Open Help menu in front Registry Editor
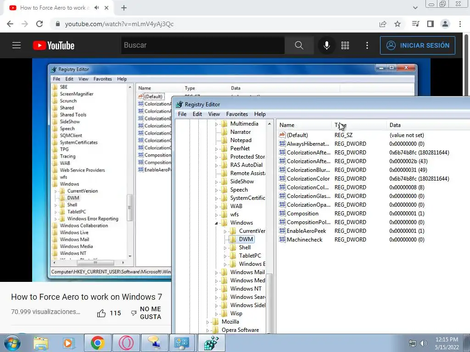 [x=260, y=114]
